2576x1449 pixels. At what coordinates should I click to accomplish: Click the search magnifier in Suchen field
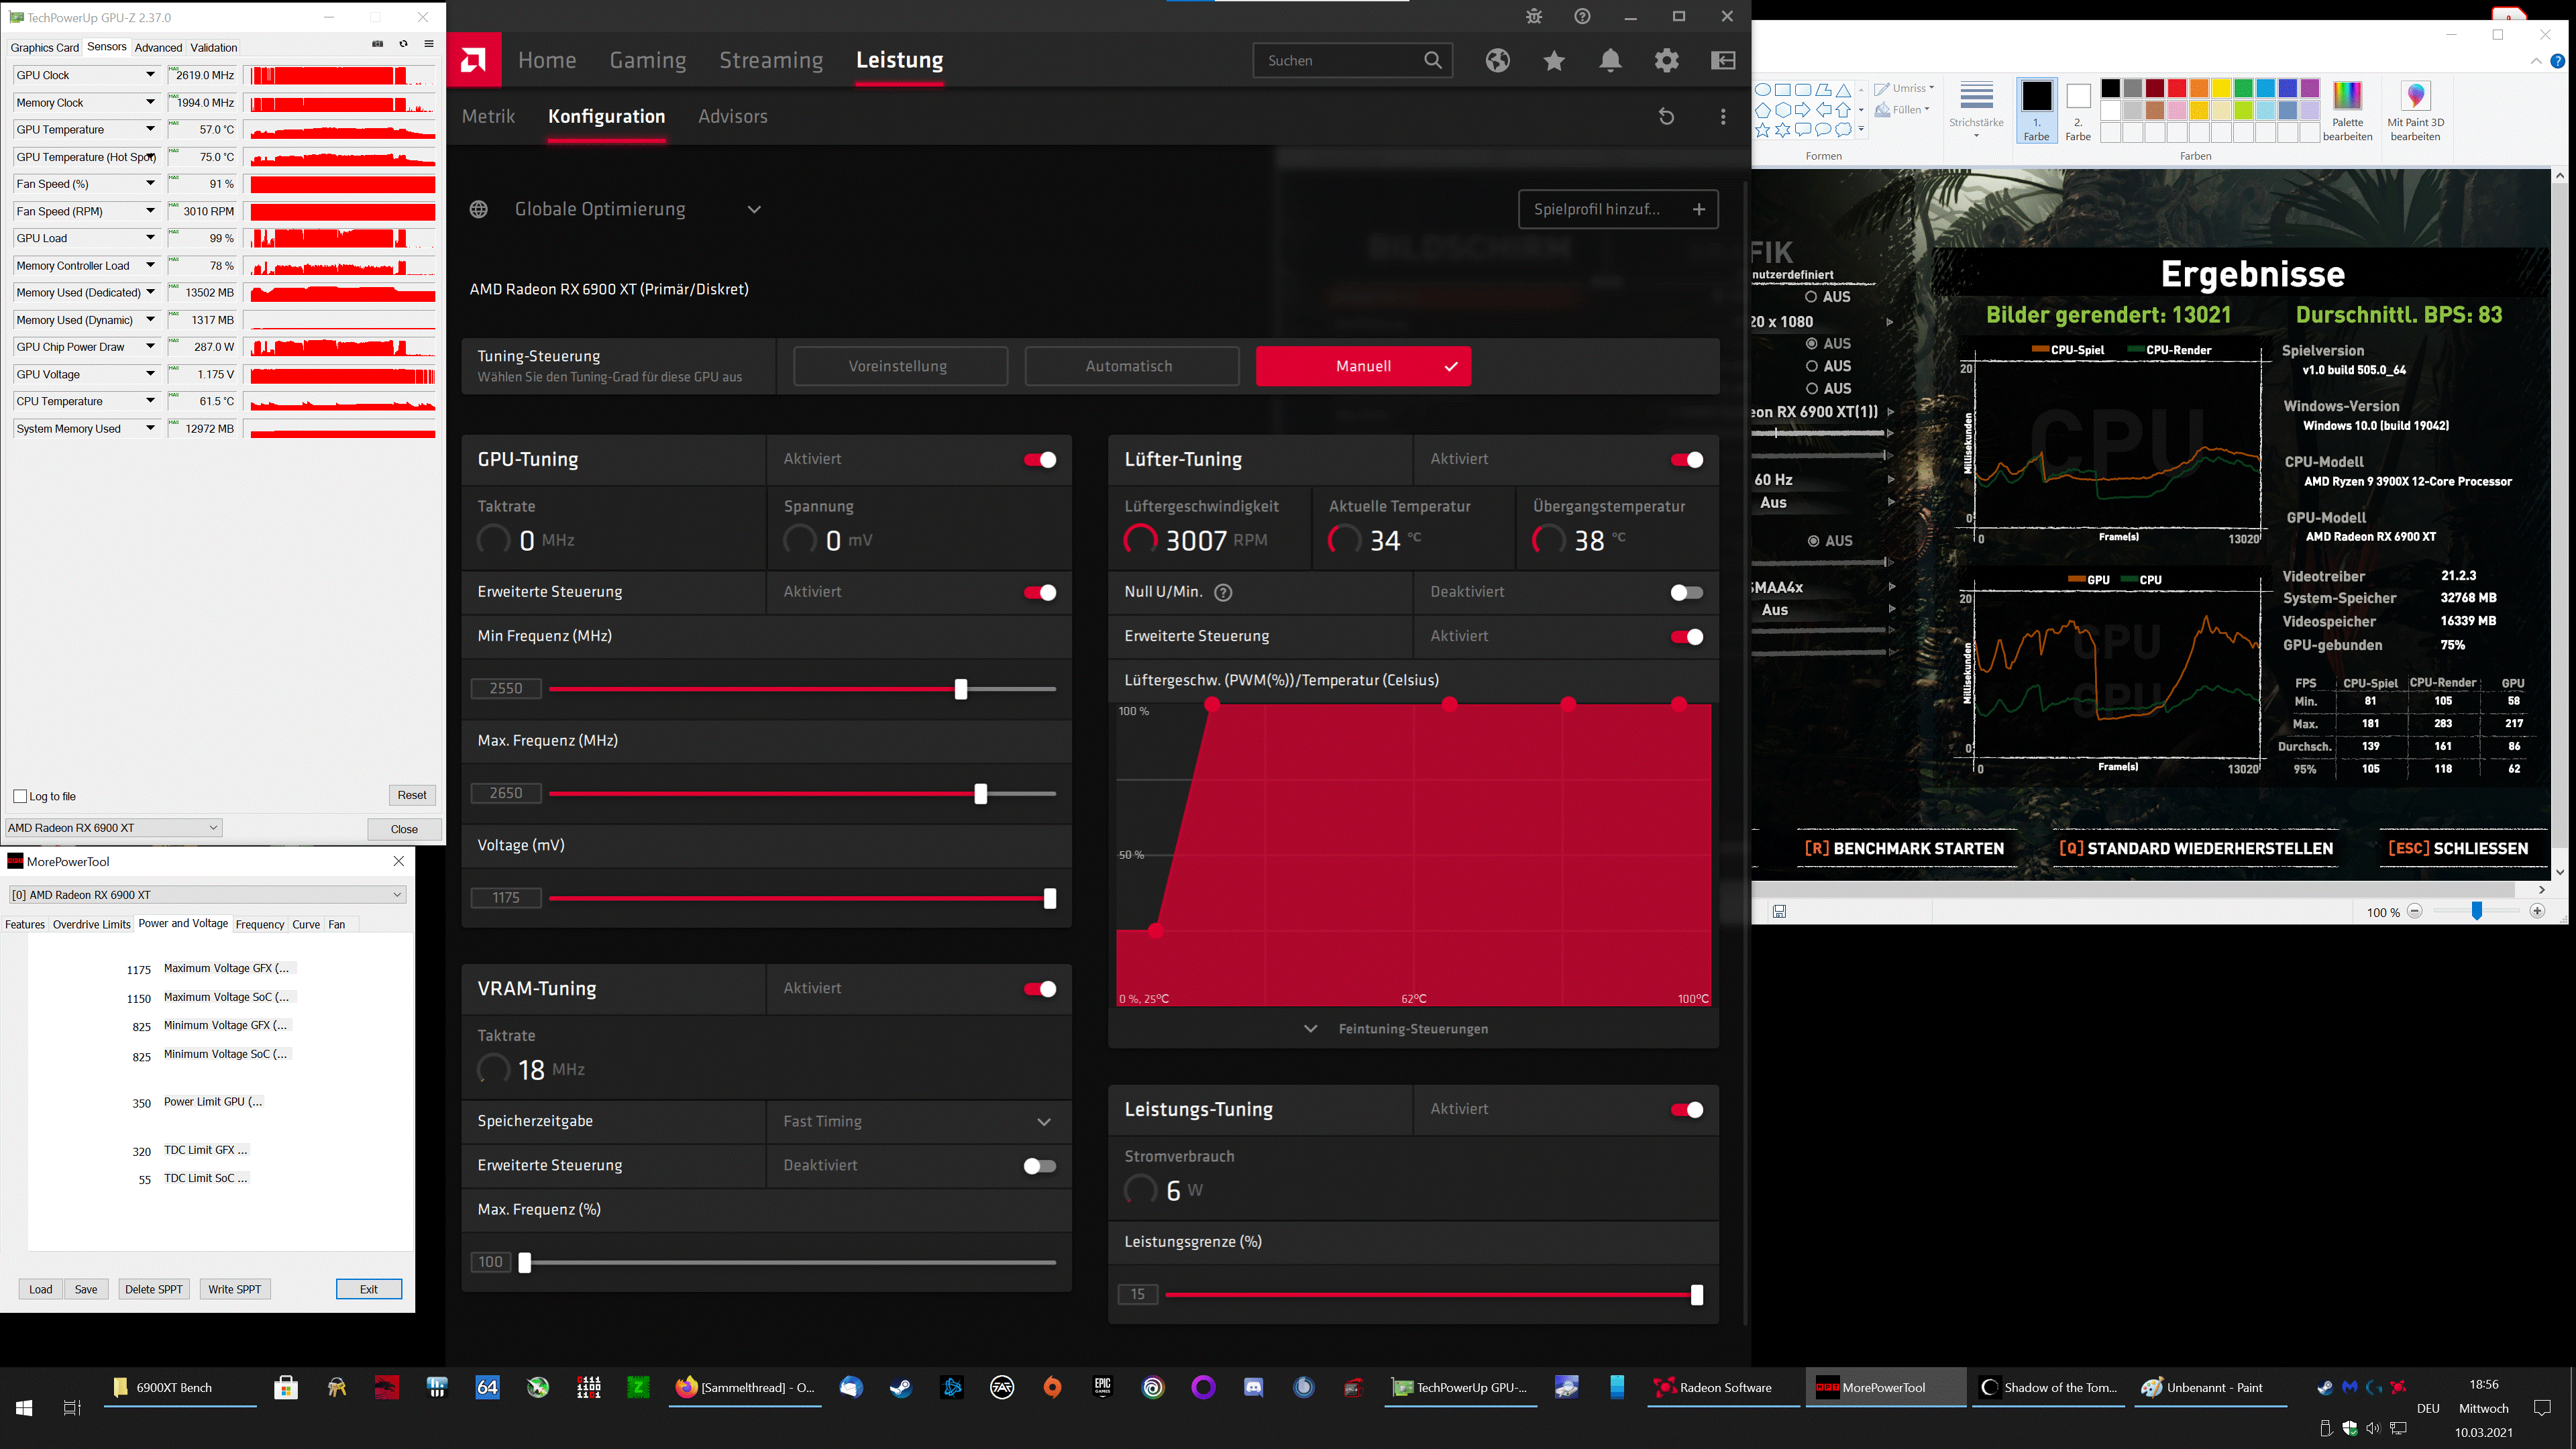(1432, 60)
